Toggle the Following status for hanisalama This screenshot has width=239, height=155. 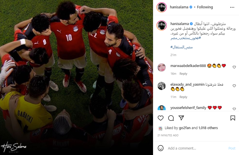coord(205,7)
